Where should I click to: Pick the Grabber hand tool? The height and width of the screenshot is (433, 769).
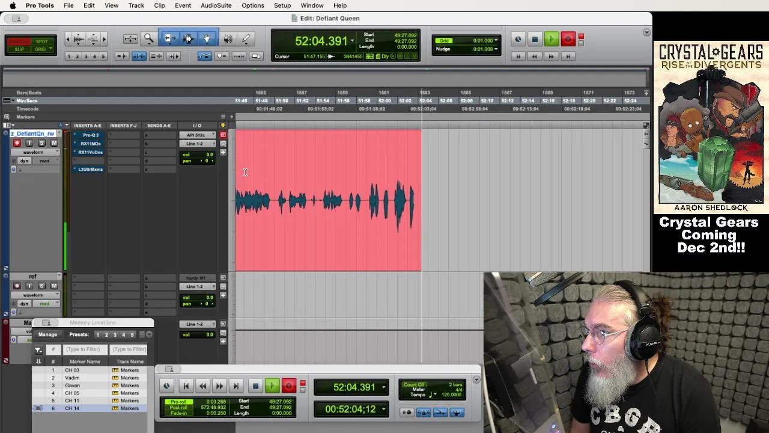(207, 39)
